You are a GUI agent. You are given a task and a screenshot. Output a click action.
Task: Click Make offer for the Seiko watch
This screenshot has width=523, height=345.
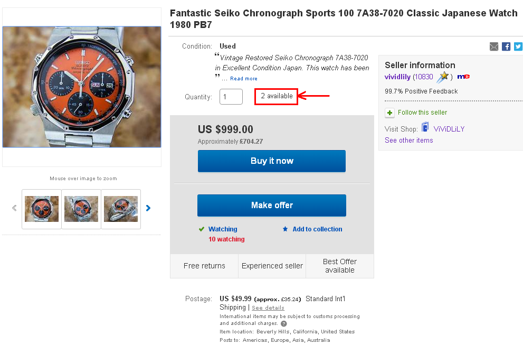(271, 205)
